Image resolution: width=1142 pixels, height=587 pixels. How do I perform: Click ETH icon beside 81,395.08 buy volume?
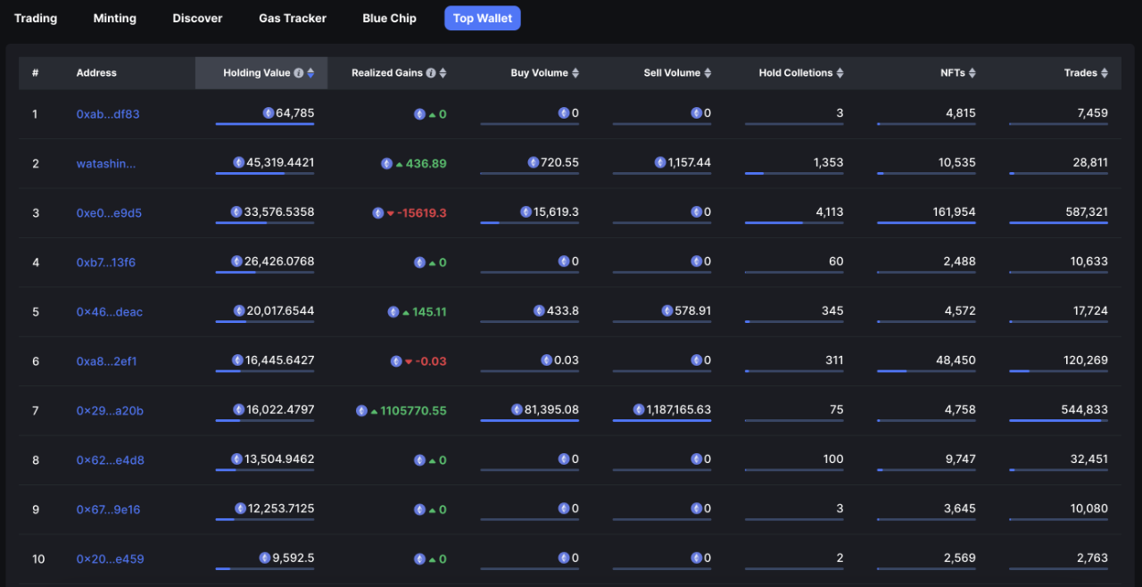[517, 409]
